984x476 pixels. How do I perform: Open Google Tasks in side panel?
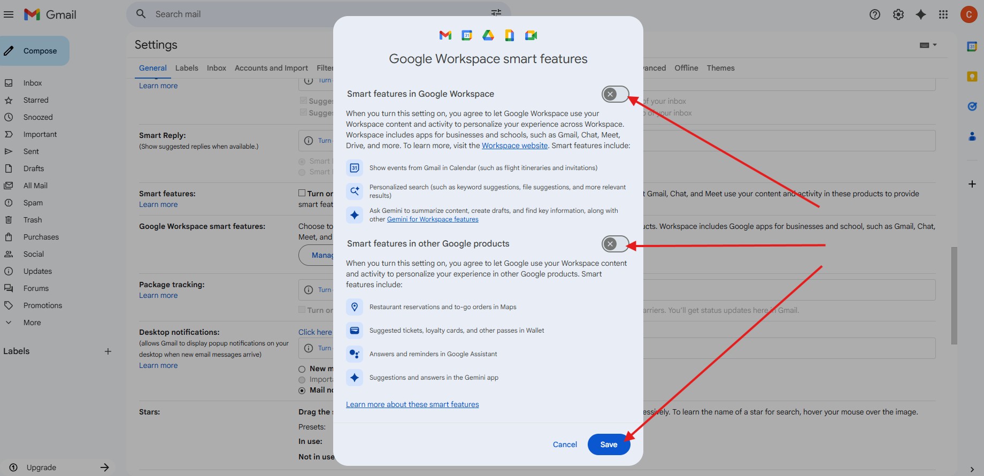coord(972,106)
